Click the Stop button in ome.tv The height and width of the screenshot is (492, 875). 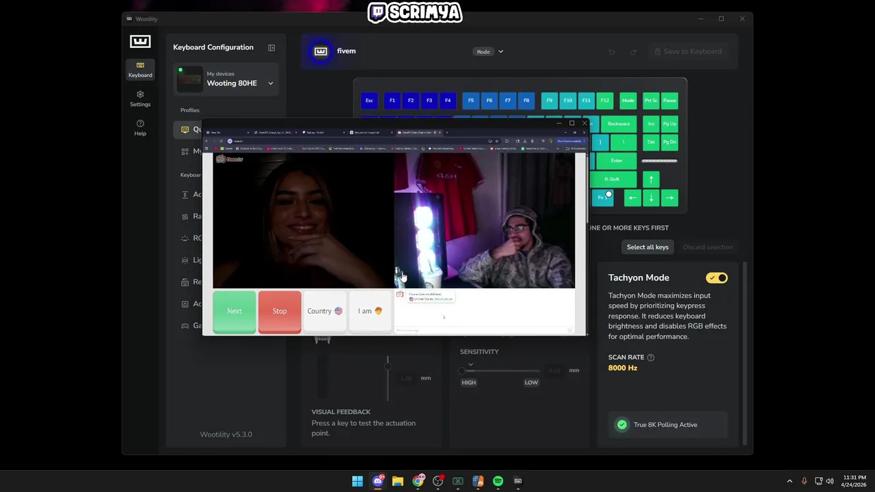pos(280,311)
